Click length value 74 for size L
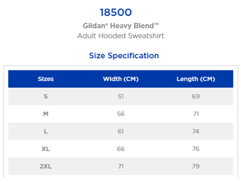Viewport: 241px width, 183px height. (x=196, y=132)
